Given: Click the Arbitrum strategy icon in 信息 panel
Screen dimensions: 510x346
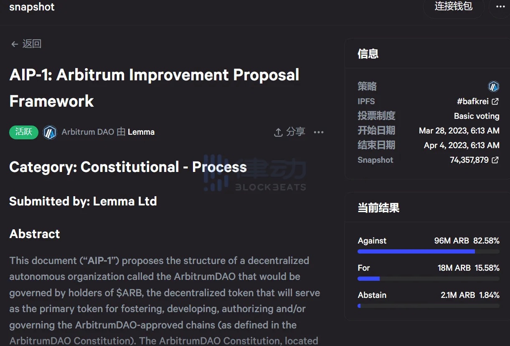Looking at the screenshot, I should (x=494, y=87).
